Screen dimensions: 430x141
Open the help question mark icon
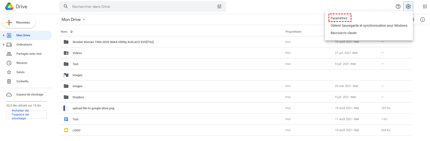[398, 7]
